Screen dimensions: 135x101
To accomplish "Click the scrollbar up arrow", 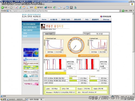I will point(133,14).
